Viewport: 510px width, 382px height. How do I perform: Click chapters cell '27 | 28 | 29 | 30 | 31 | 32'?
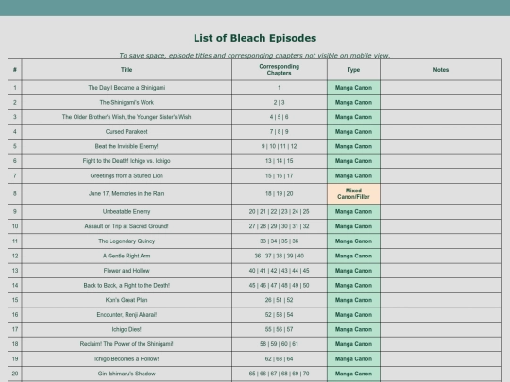[279, 226]
